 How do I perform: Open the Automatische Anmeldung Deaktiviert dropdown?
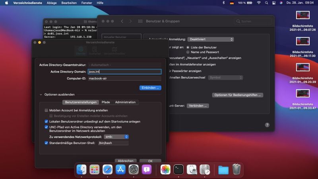211,39
